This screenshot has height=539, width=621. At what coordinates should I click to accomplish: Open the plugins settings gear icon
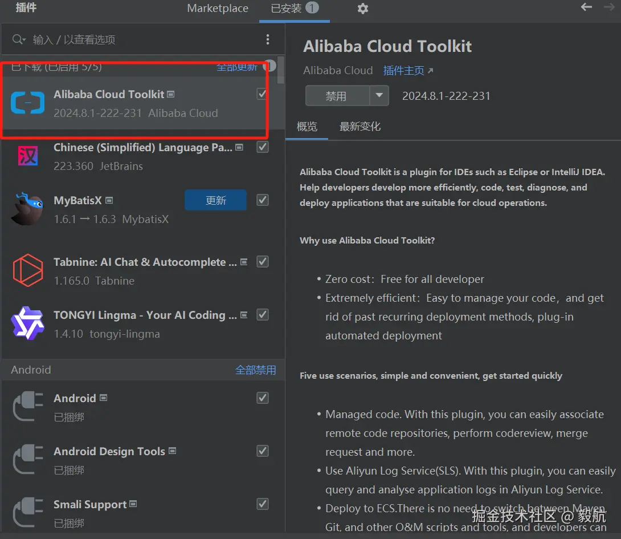[x=363, y=9]
